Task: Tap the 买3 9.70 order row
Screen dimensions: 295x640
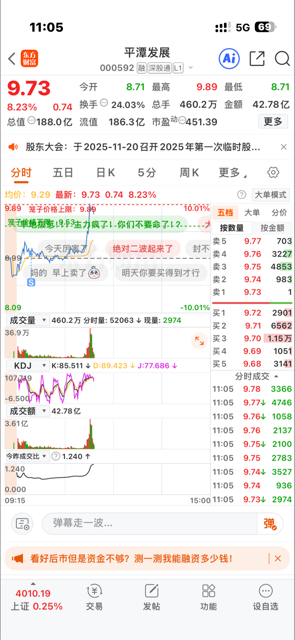Action: [252, 338]
